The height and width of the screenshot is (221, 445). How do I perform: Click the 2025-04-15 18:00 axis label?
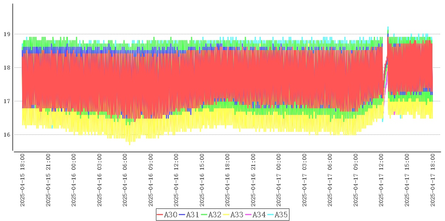pyautogui.click(x=22, y=180)
